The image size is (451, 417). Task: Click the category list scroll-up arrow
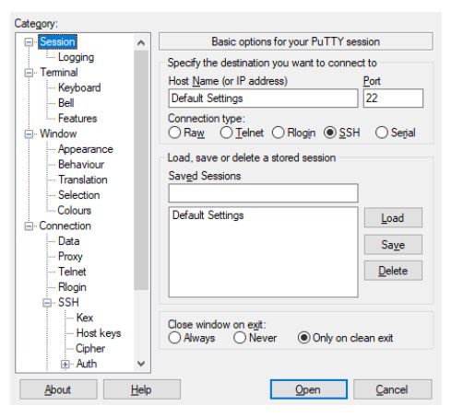[141, 42]
